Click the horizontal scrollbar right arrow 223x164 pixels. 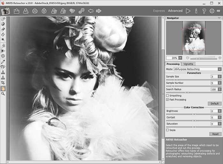(160, 162)
